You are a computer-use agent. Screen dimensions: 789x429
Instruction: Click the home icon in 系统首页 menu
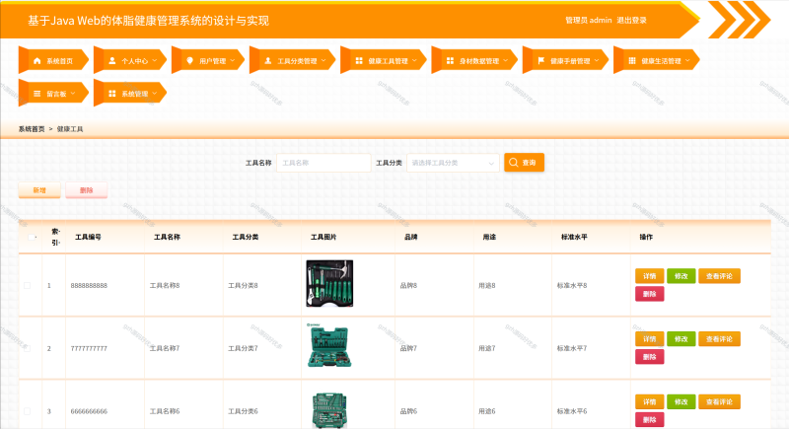point(36,61)
